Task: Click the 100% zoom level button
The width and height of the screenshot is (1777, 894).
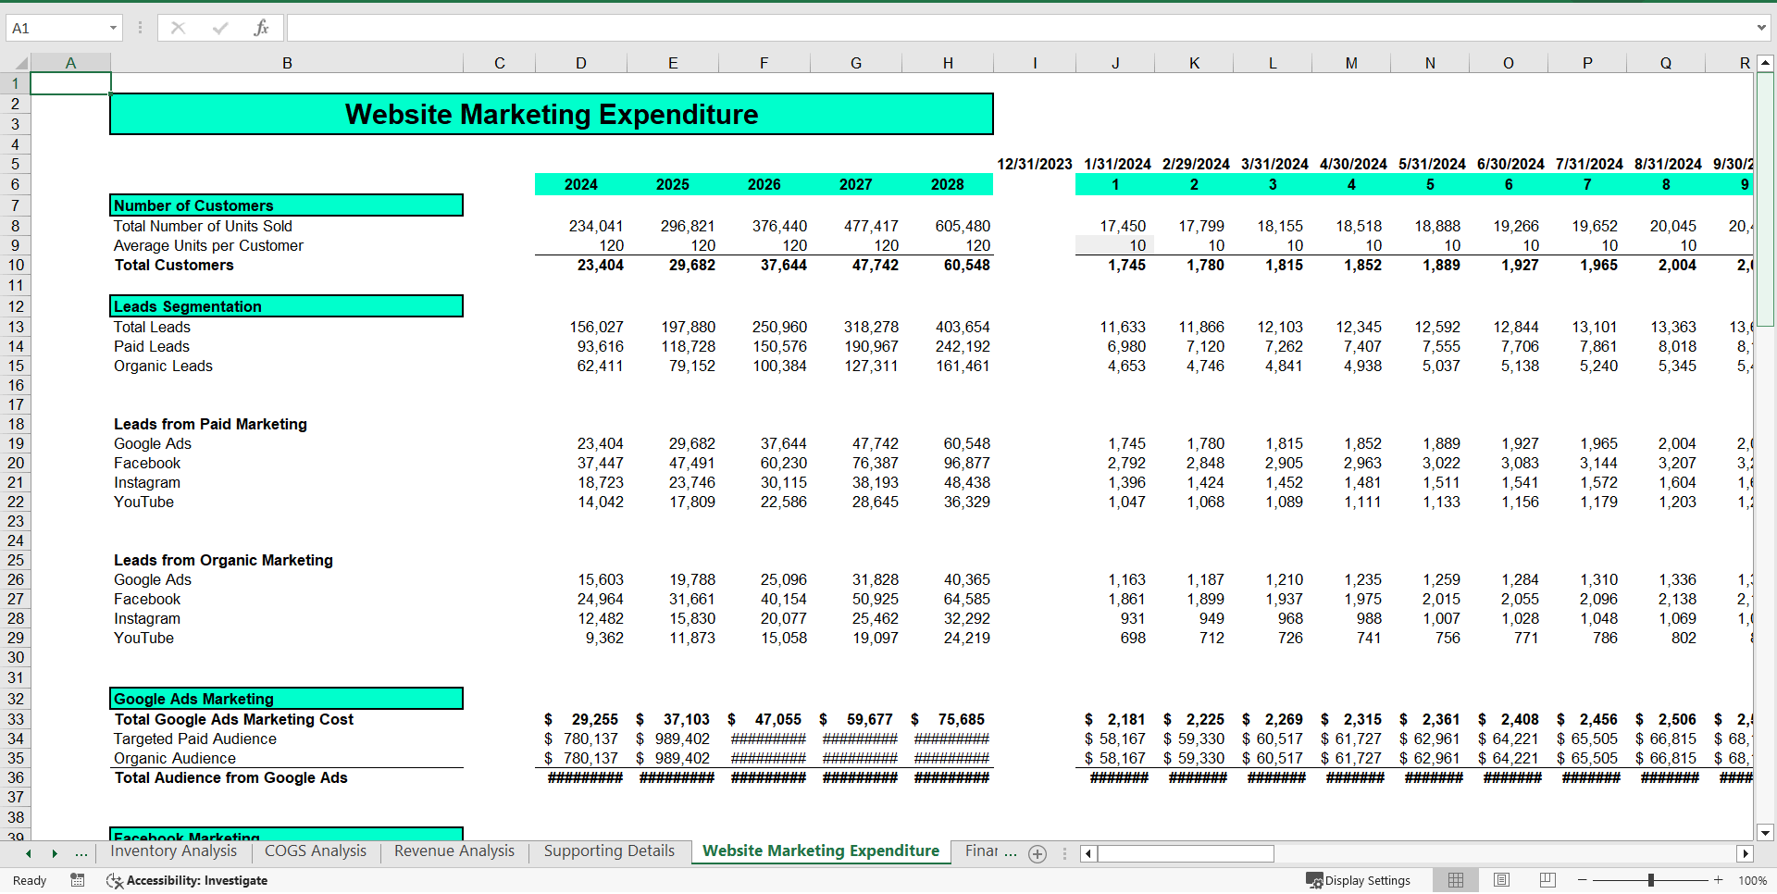Action: [1753, 880]
